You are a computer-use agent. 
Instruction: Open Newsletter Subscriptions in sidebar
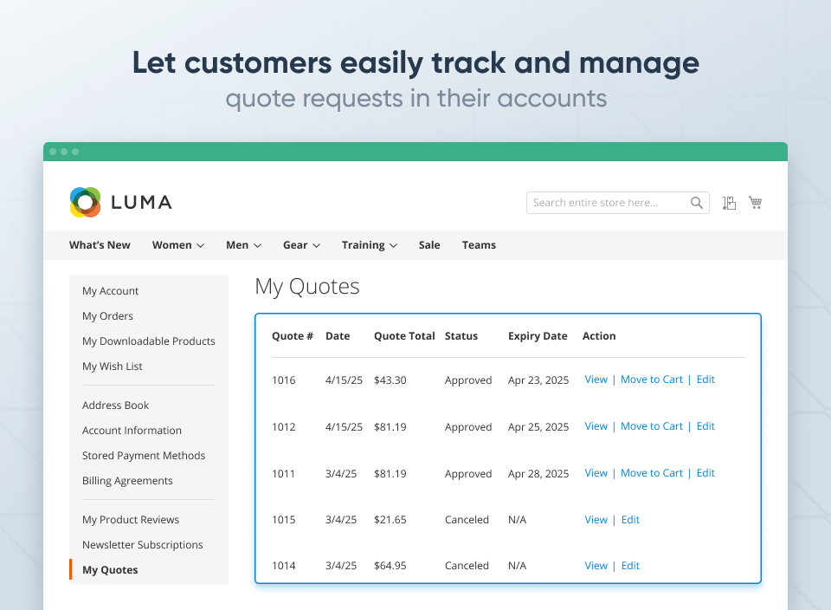click(143, 545)
